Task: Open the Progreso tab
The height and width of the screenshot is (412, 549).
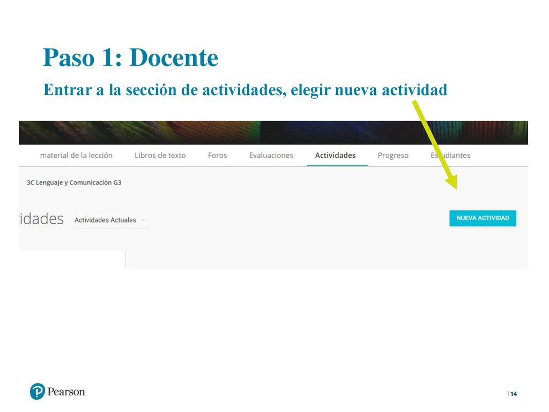Action: [x=393, y=155]
